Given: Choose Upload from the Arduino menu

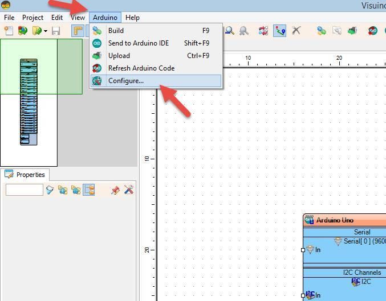Looking at the screenshot, I should tap(156, 56).
